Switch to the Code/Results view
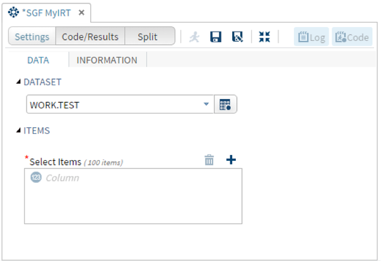Viewport: 381px width, 261px height. 90,37
